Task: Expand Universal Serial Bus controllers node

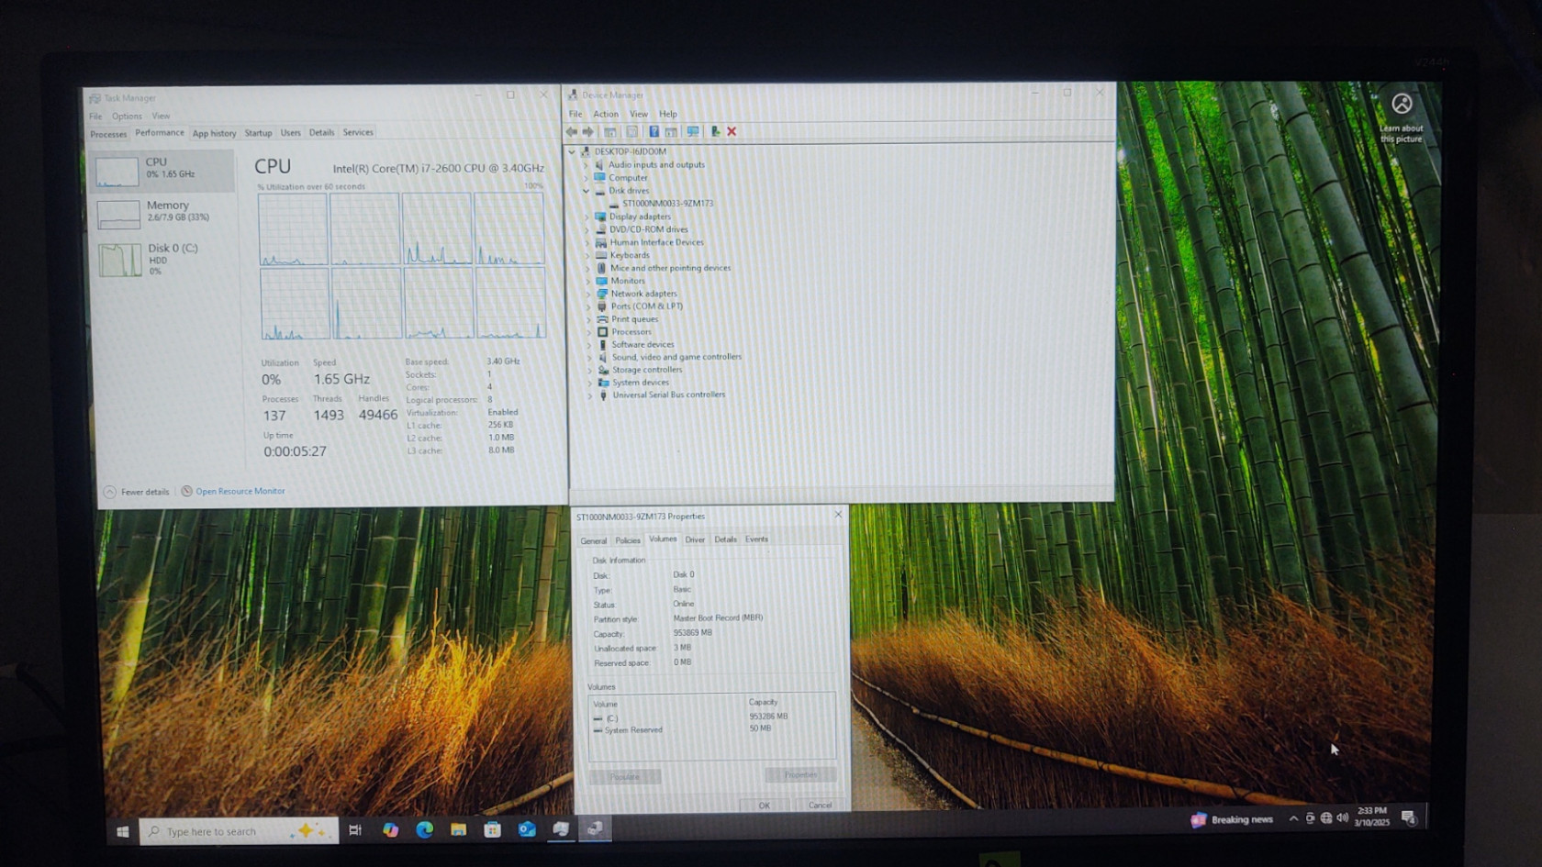Action: click(589, 395)
